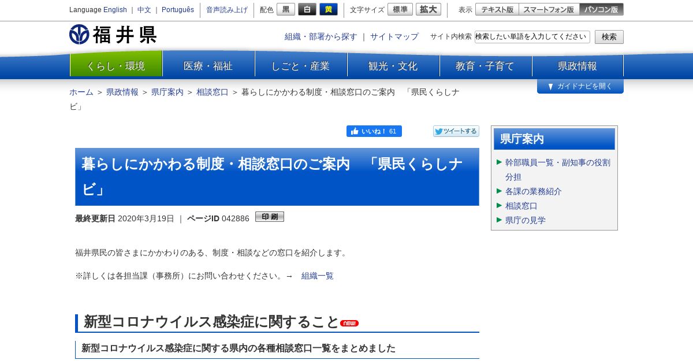Go to 県庁案内 in breadcrumb
Viewport: 693px width, 364px height.
tap(167, 92)
